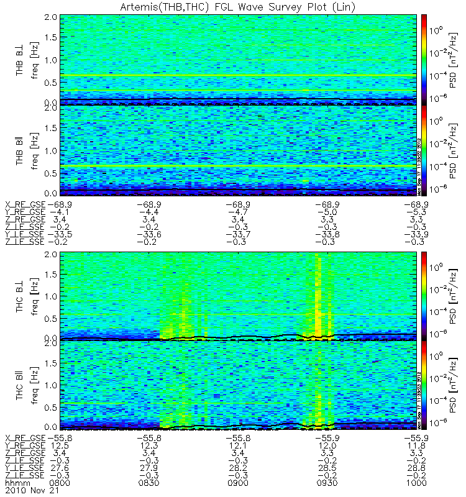Click the 'THB B⊥' axis label
The width and height of the screenshot is (466, 497).
point(20,60)
